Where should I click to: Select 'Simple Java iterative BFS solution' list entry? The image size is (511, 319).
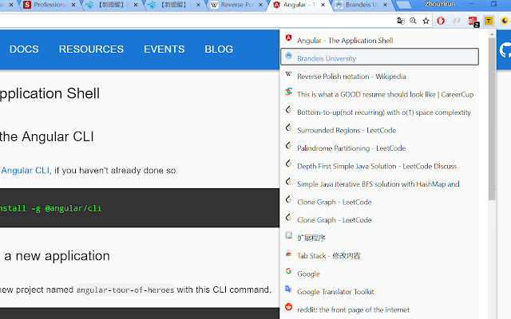point(380,183)
